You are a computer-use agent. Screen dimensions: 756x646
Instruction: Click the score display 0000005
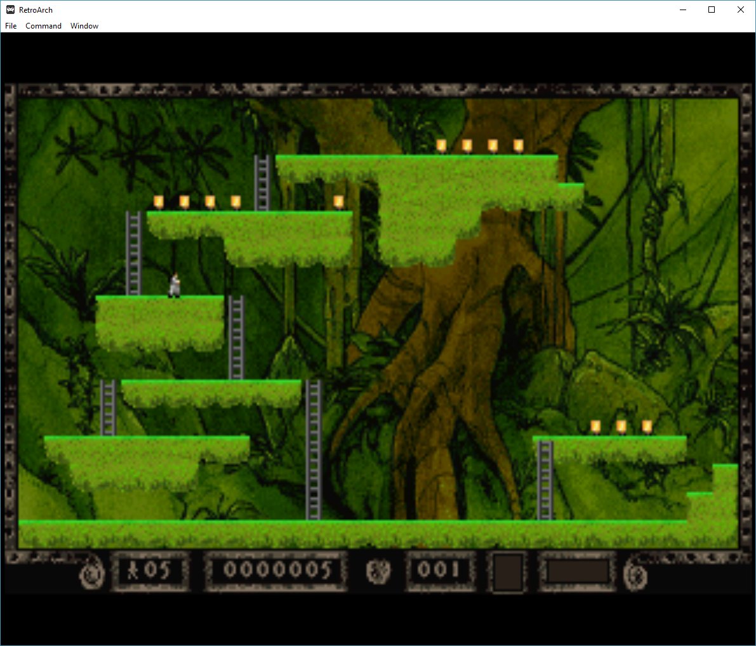[276, 570]
